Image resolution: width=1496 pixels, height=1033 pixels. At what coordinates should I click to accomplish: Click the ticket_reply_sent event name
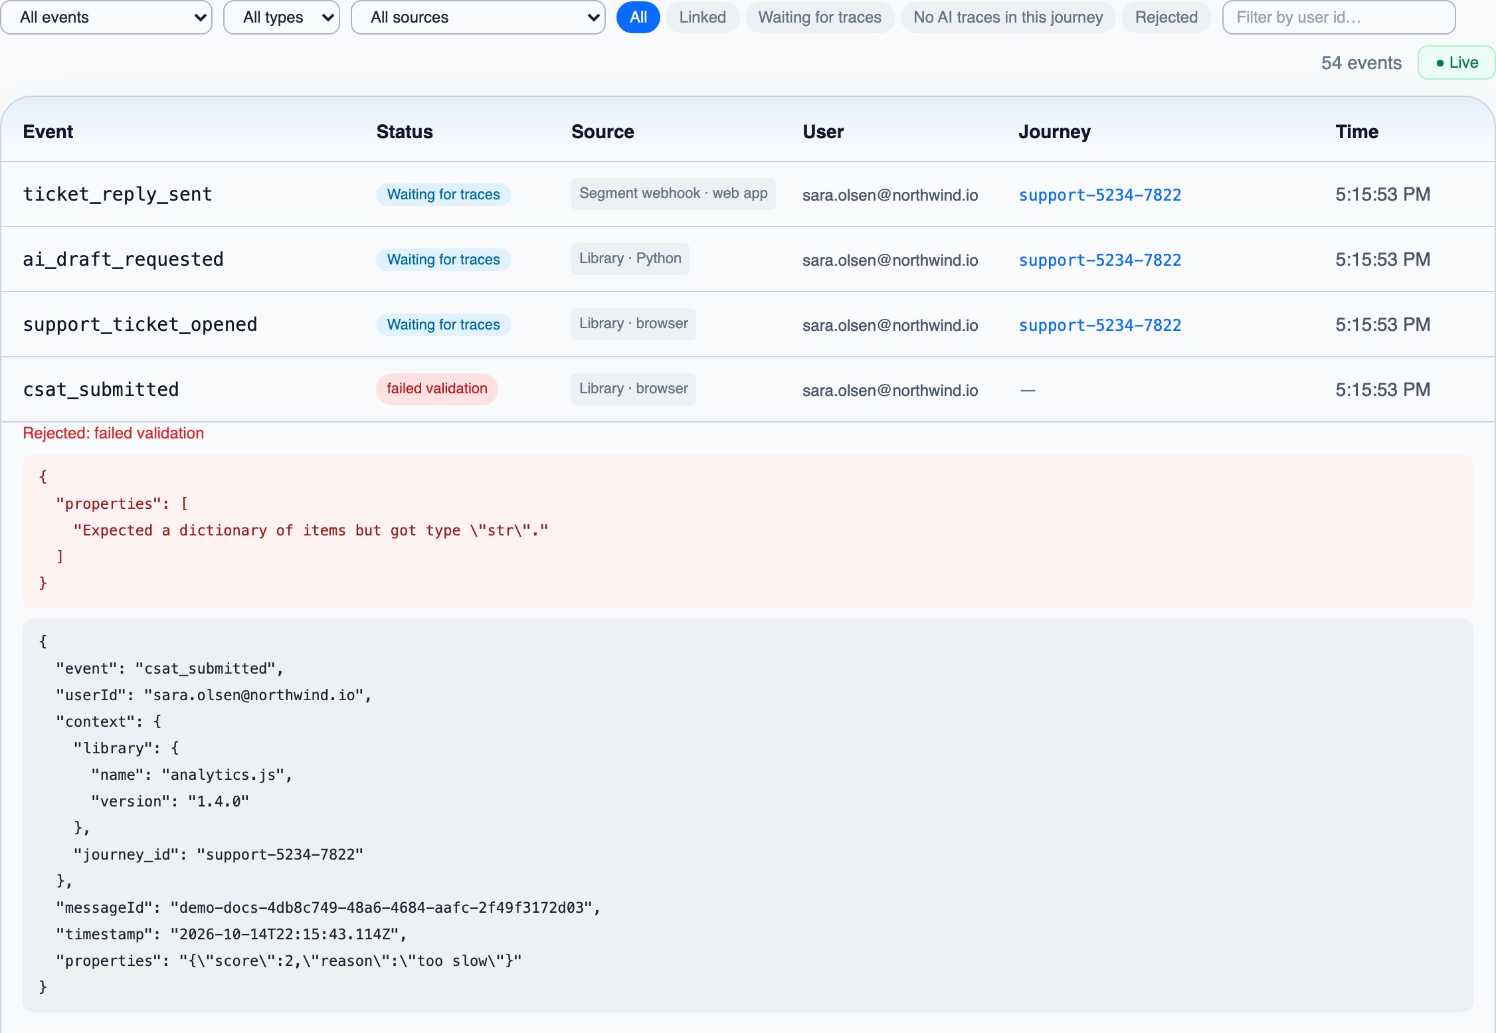click(x=118, y=194)
